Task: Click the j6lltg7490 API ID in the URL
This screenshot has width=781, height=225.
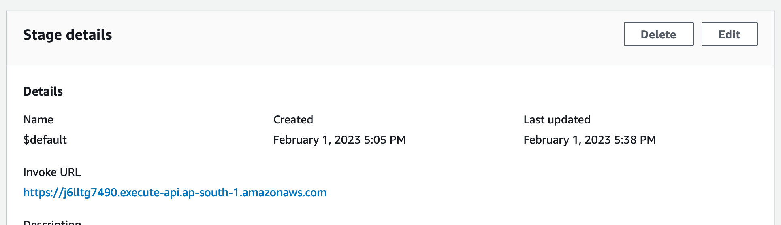Action: click(x=90, y=192)
